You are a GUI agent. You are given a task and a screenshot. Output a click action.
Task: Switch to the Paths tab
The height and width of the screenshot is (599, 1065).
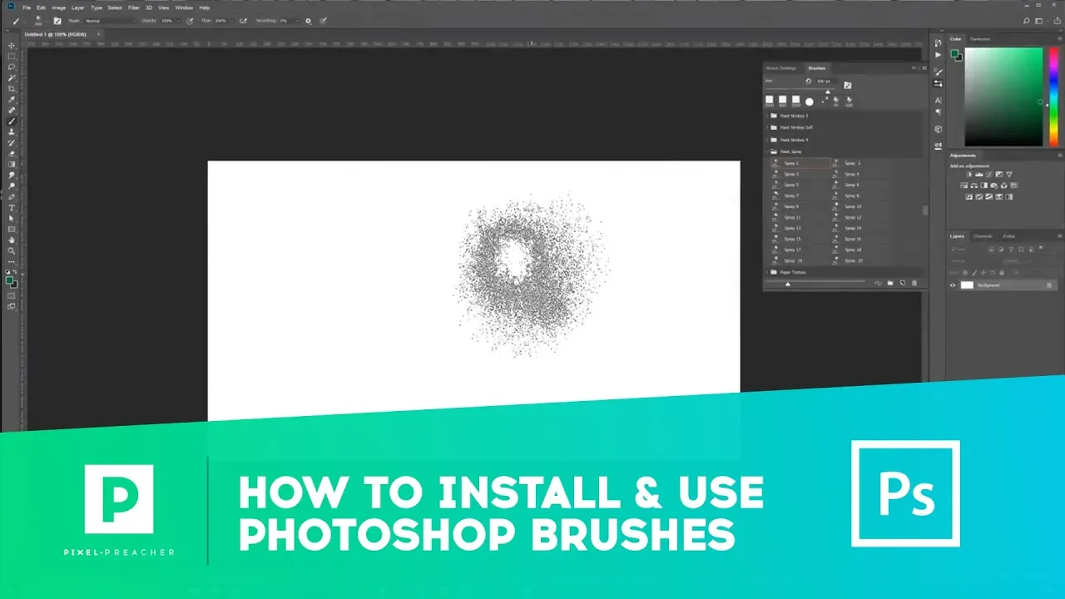(1008, 236)
